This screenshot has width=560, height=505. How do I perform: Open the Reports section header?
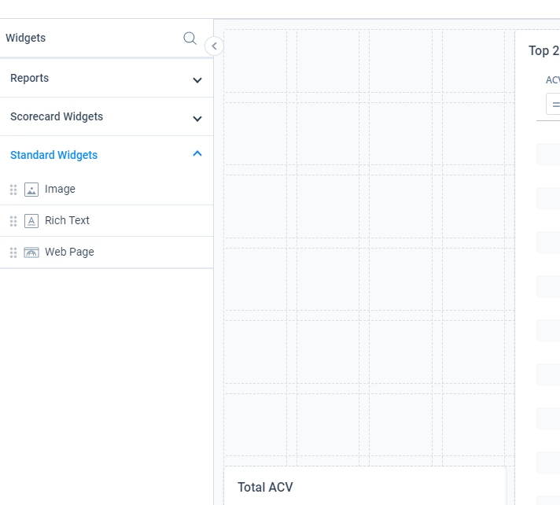click(106, 78)
